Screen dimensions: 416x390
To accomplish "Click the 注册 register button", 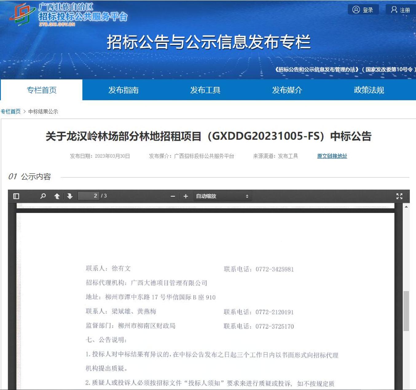I will coord(400,10).
